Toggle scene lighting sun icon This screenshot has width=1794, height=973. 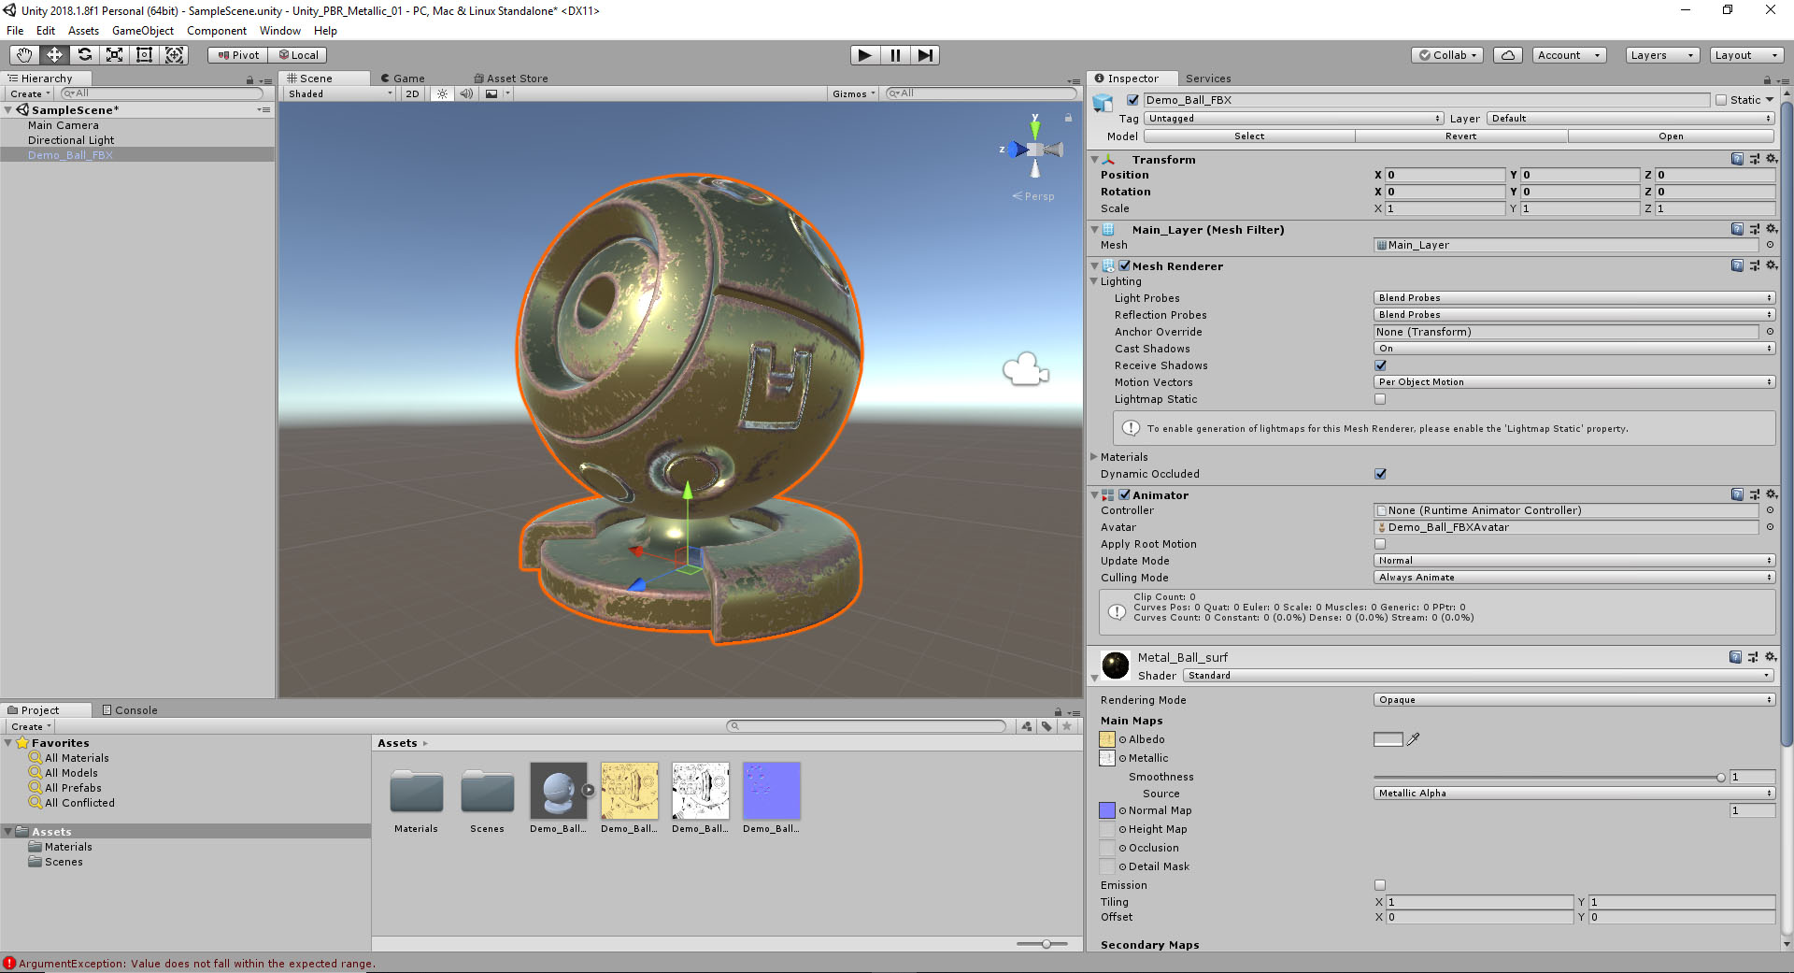(442, 93)
